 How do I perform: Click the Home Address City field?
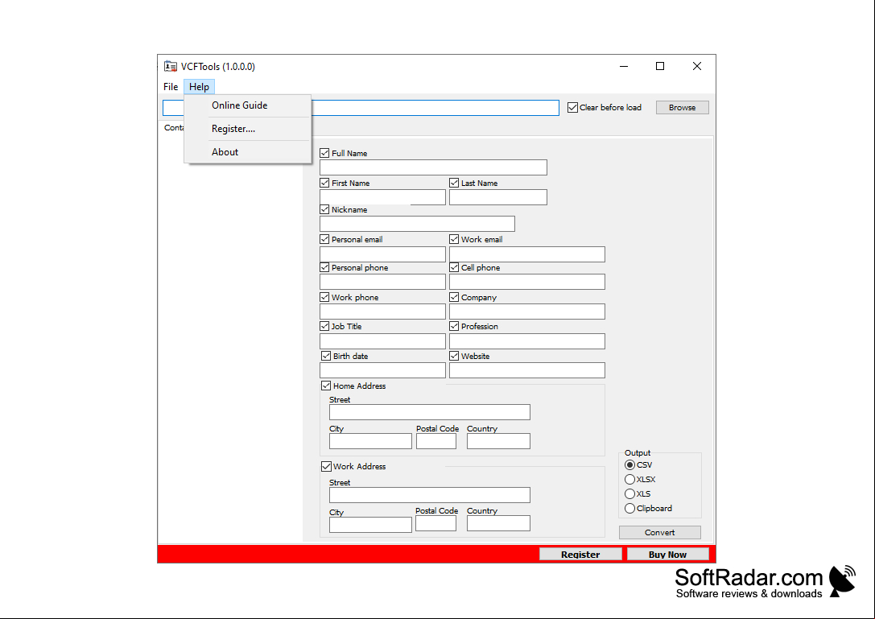[370, 441]
